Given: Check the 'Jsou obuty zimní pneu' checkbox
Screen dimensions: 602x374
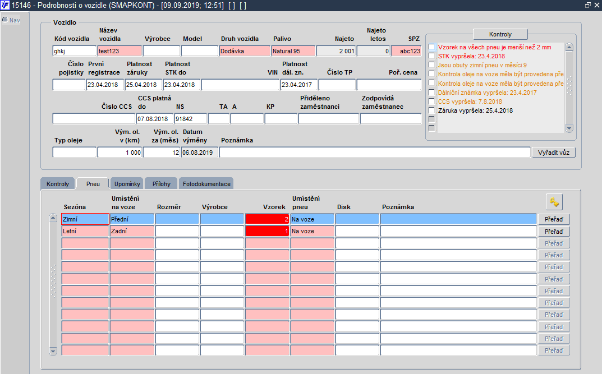Looking at the screenshot, I should [x=432, y=65].
